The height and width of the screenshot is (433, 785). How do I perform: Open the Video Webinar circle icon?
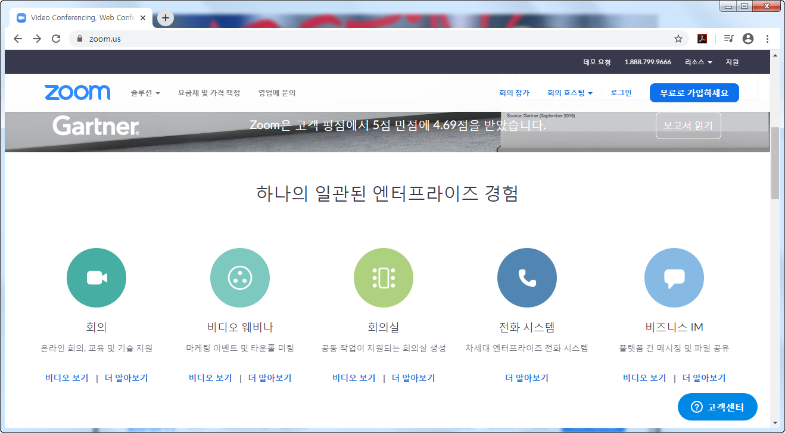240,278
